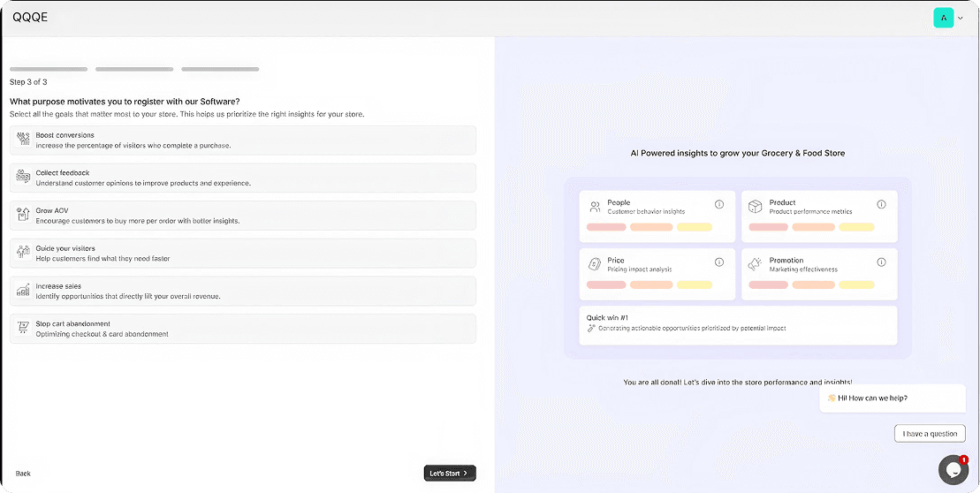Image resolution: width=980 pixels, height=493 pixels.
Task: Click the Step 3 of 3 text
Action: (28, 82)
